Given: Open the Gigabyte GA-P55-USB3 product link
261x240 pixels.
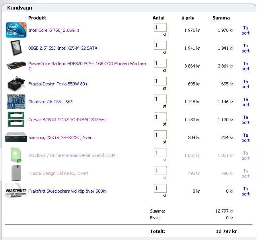Looking at the screenshot, I should (x=50, y=102).
